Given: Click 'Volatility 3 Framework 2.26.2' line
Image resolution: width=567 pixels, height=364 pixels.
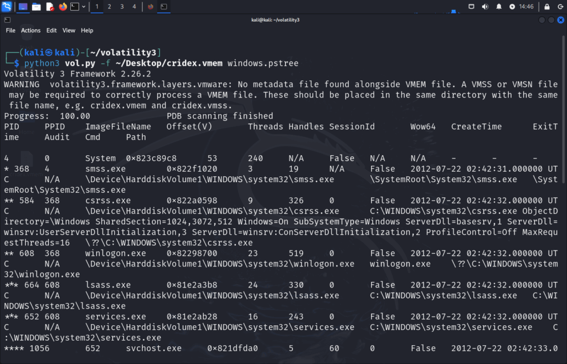Looking at the screenshot, I should 78,74.
